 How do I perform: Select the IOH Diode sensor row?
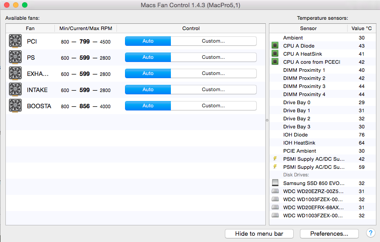pyautogui.click(x=323, y=135)
